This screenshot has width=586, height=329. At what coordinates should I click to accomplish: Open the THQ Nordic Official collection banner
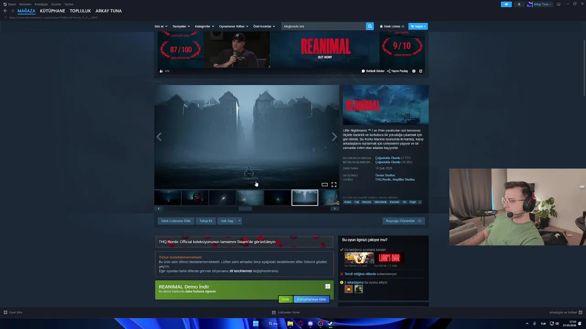(x=244, y=242)
